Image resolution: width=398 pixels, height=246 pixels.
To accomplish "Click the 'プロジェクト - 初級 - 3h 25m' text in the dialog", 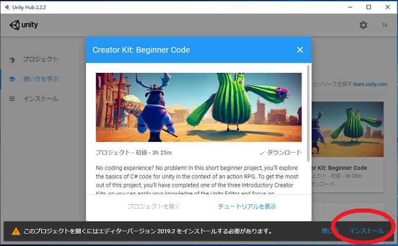I will pyautogui.click(x=134, y=153).
